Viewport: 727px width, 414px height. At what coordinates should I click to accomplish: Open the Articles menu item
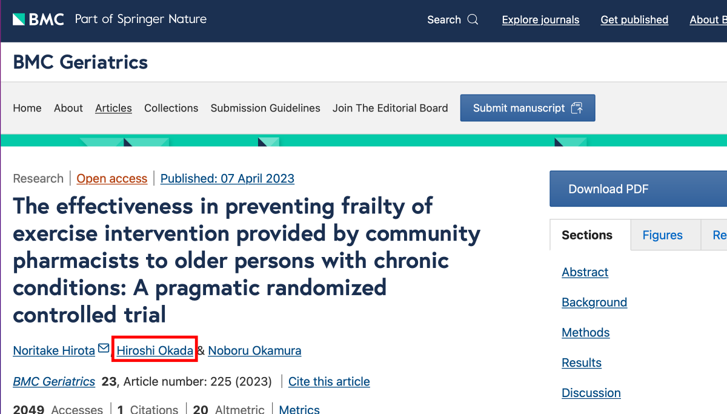(113, 108)
